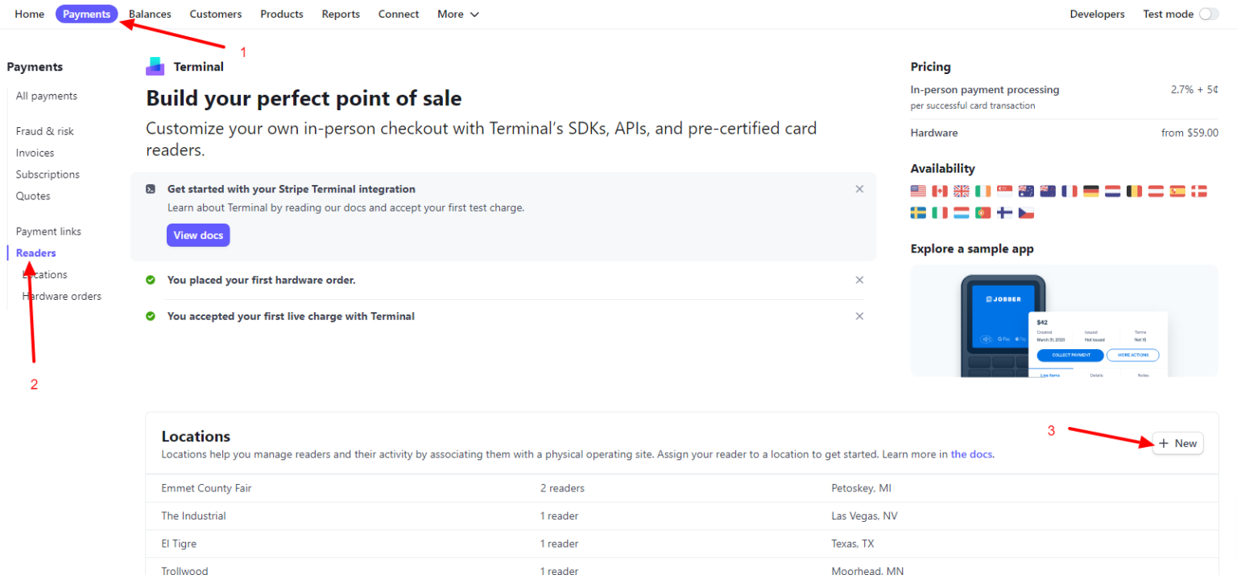Viewport: 1237px width, 575px height.
Task: Click green check beside live charge
Action: pos(151,316)
